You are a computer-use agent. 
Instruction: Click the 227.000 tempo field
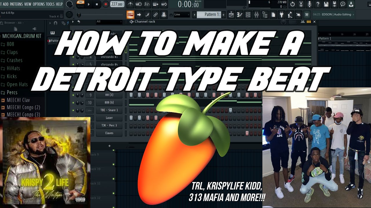pos(117,4)
